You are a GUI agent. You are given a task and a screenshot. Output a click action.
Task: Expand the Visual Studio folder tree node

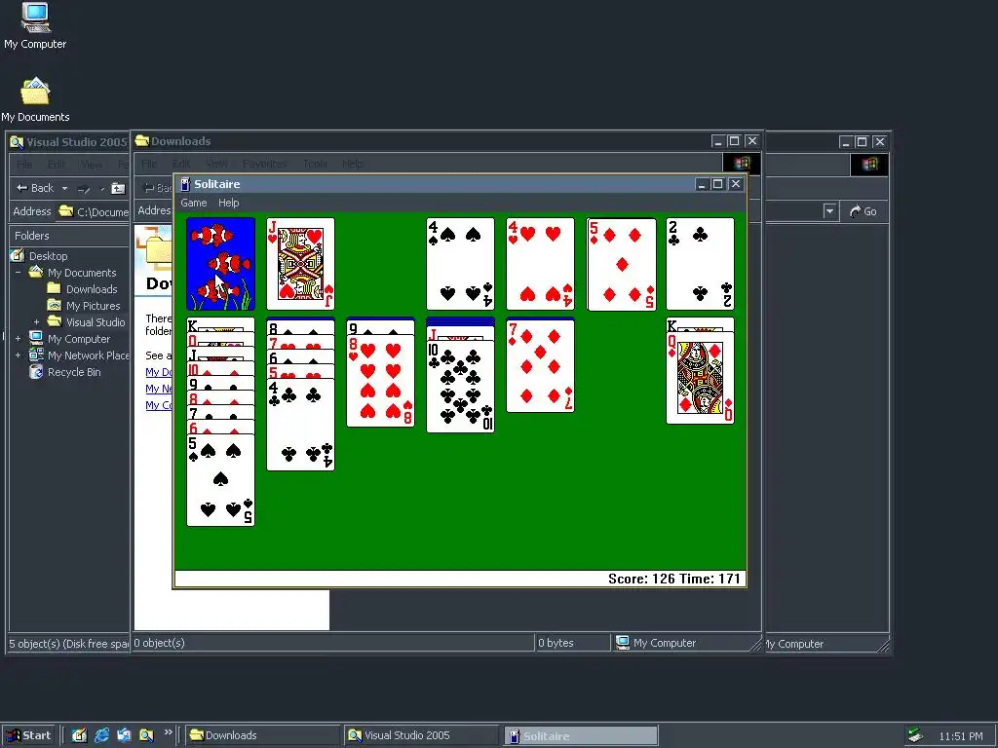pyautogui.click(x=36, y=321)
